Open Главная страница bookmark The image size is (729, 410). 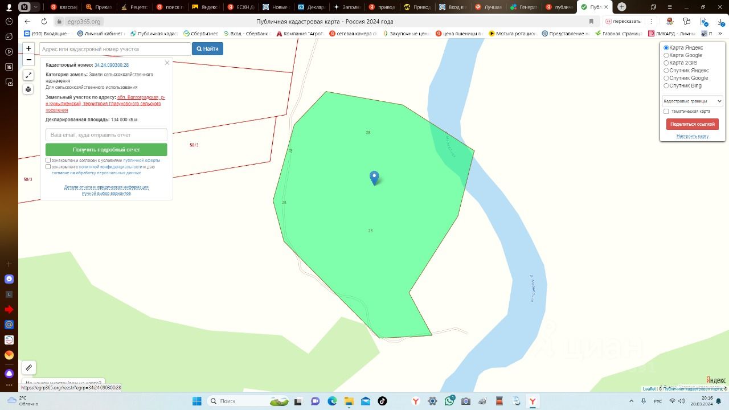[x=619, y=34]
